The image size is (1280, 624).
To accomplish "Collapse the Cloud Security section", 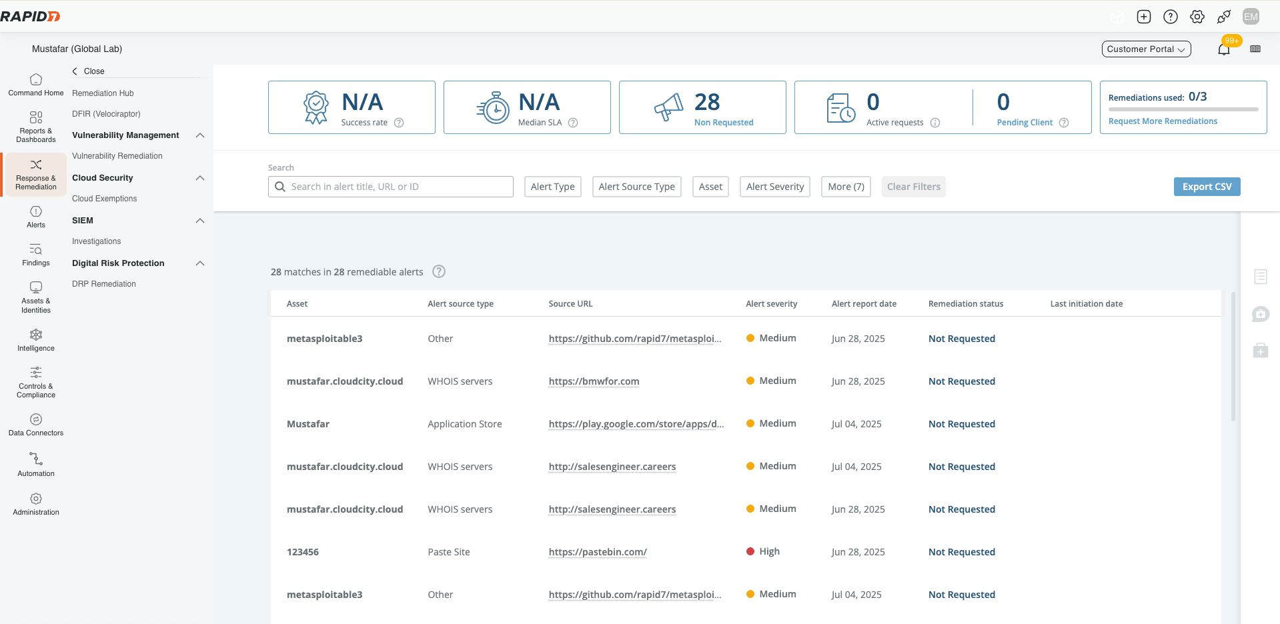I will click(199, 178).
